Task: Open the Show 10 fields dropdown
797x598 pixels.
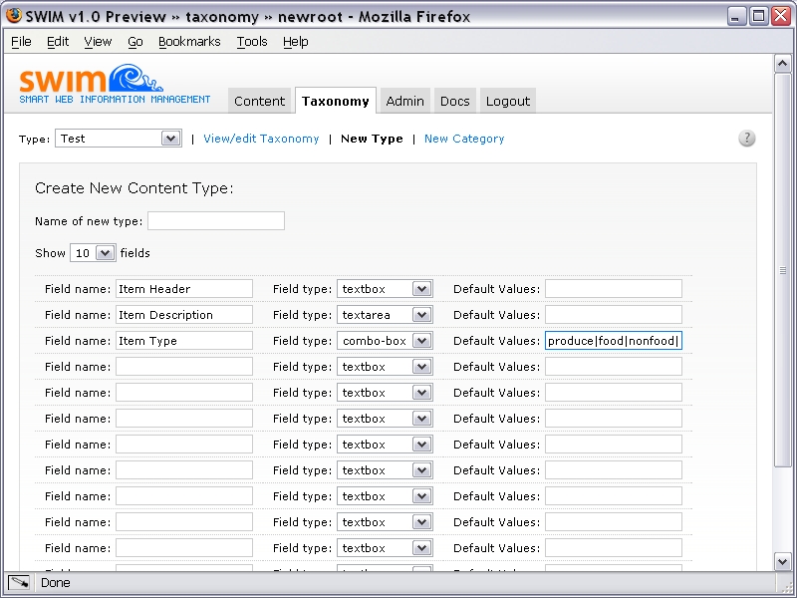Action: 93,253
